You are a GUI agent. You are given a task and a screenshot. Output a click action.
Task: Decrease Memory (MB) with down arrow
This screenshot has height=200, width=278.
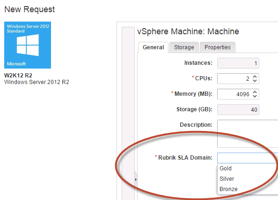(x=255, y=96)
